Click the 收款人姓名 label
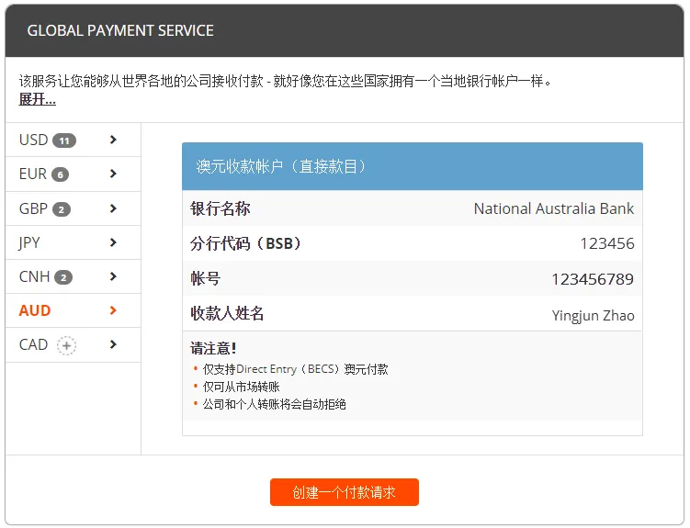This screenshot has width=690, height=528. pyautogui.click(x=227, y=313)
